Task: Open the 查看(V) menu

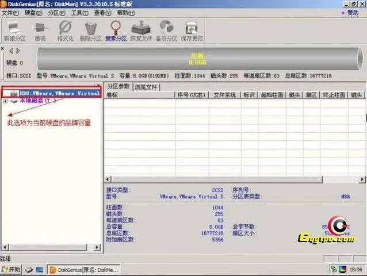Action: pyautogui.click(x=102, y=13)
